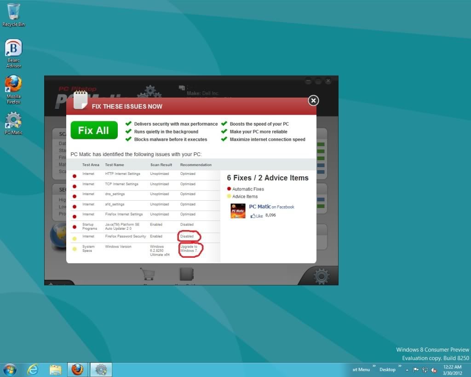Click the user guide book icon
Viewport: 471px width, 377px height.
tap(187, 274)
